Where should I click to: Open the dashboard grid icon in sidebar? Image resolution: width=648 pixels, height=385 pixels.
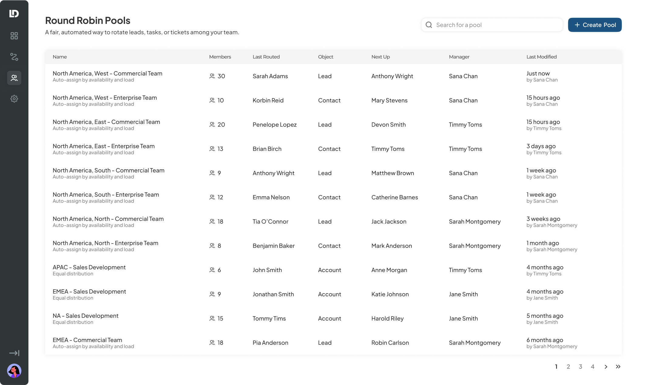pos(14,36)
